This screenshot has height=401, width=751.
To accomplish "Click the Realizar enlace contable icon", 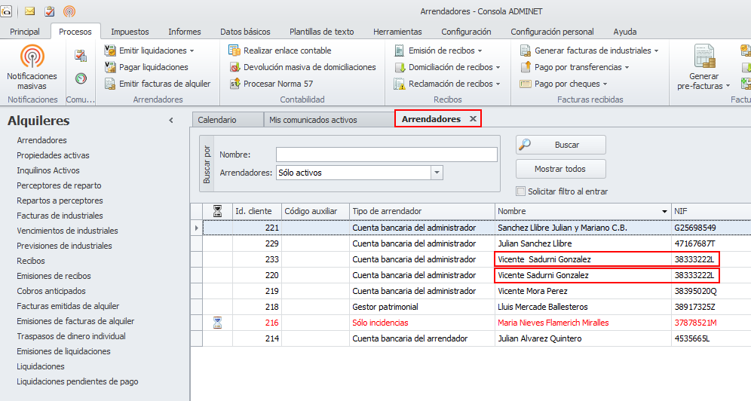I will pos(234,51).
